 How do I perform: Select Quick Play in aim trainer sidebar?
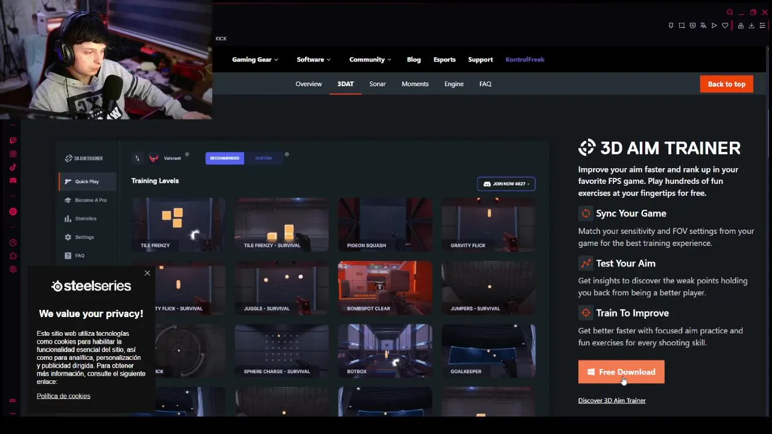87,181
